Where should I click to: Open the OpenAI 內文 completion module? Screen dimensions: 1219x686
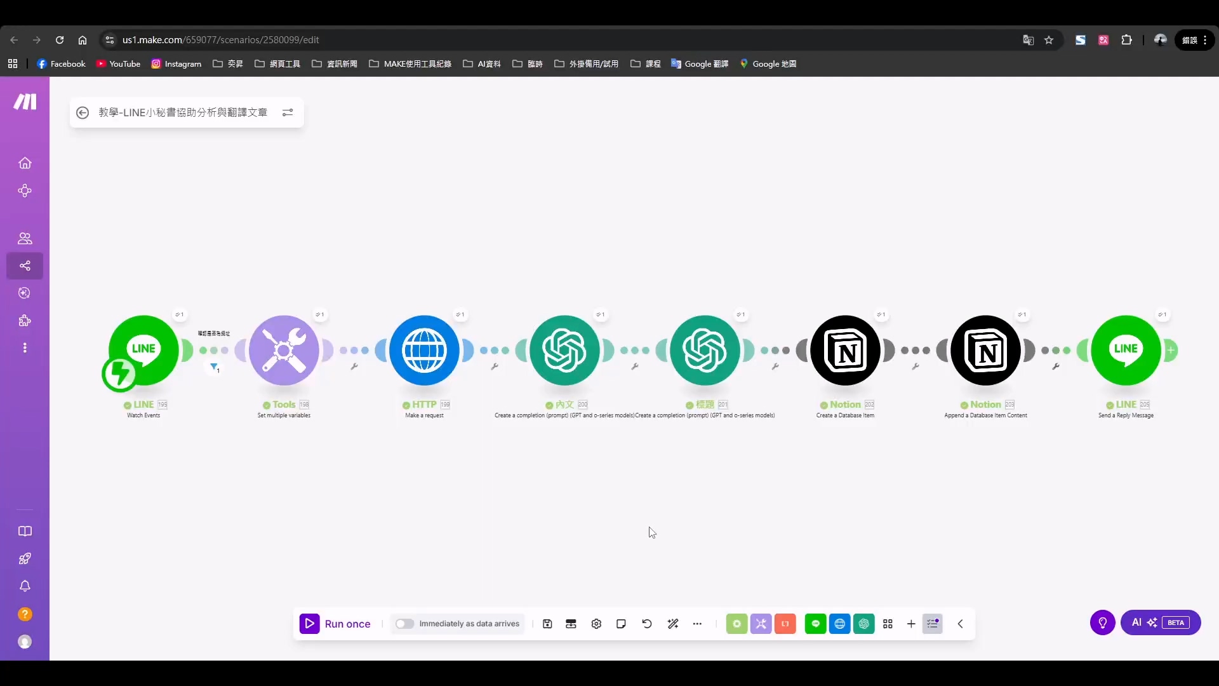point(564,350)
